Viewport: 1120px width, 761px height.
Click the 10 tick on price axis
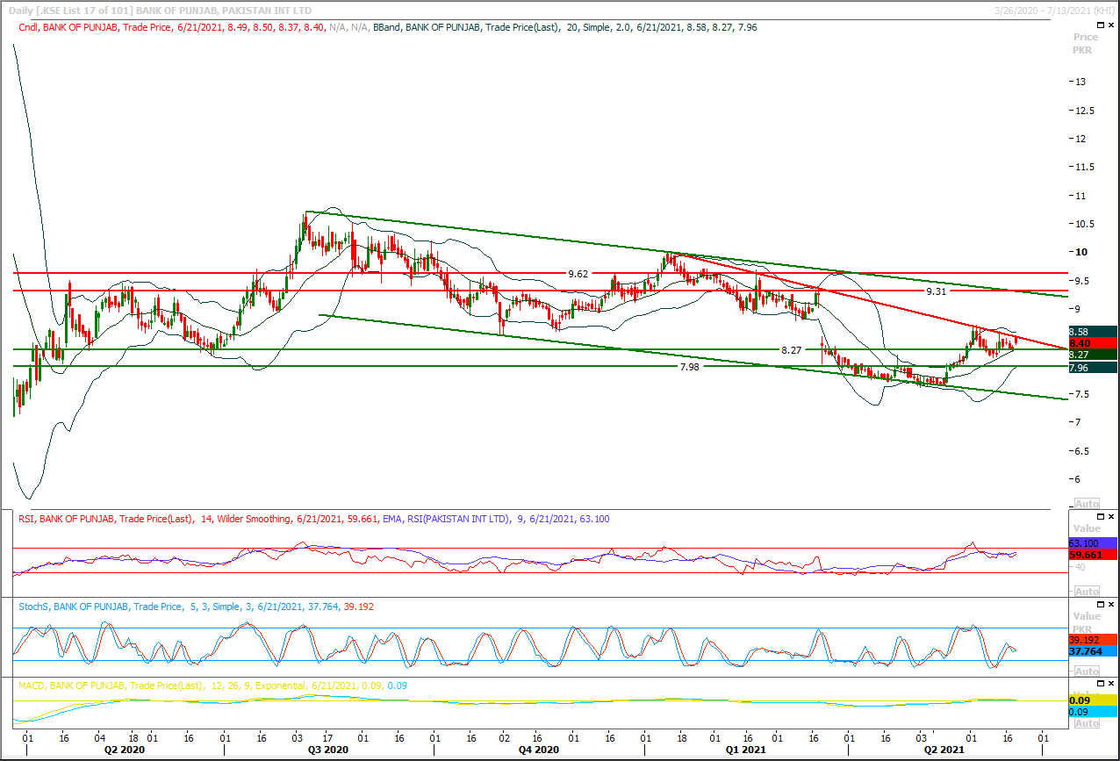[1081, 252]
